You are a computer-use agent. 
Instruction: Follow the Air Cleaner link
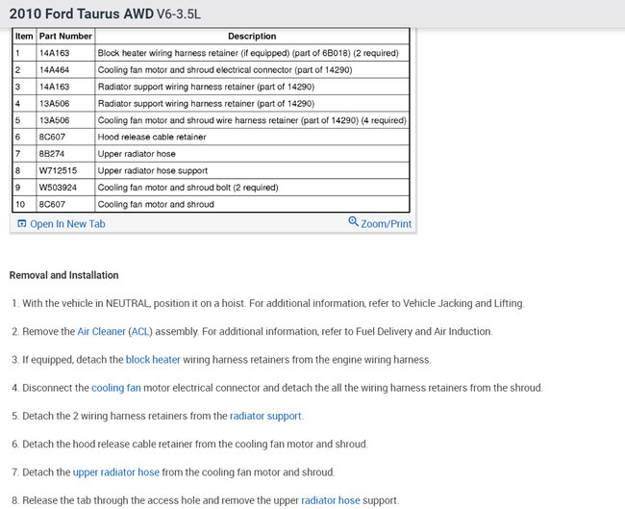pos(101,332)
